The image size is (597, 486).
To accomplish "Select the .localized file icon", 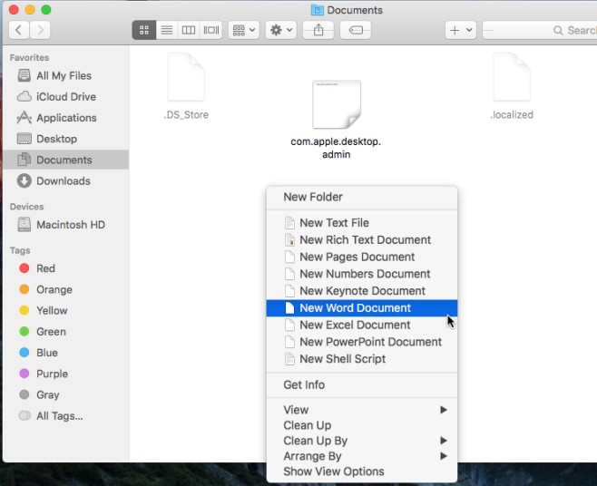I will (x=512, y=78).
